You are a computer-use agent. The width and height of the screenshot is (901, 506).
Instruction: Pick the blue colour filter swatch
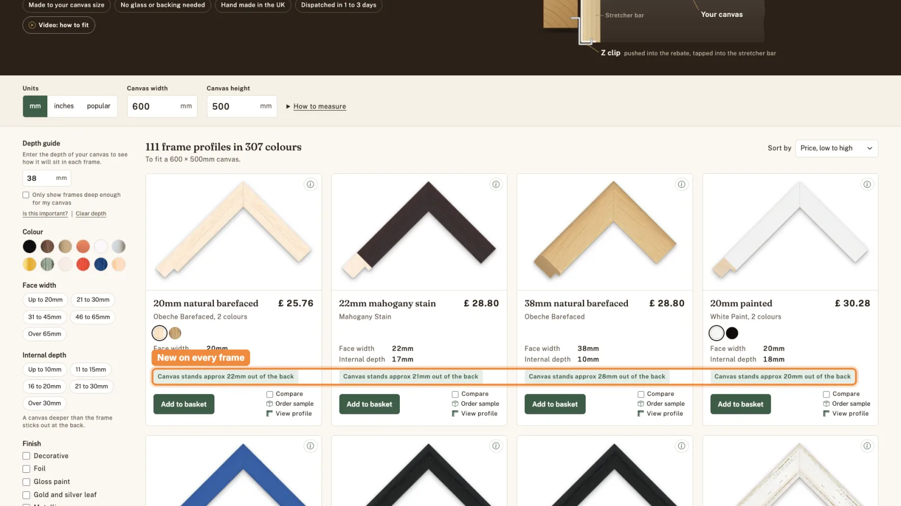[101, 264]
